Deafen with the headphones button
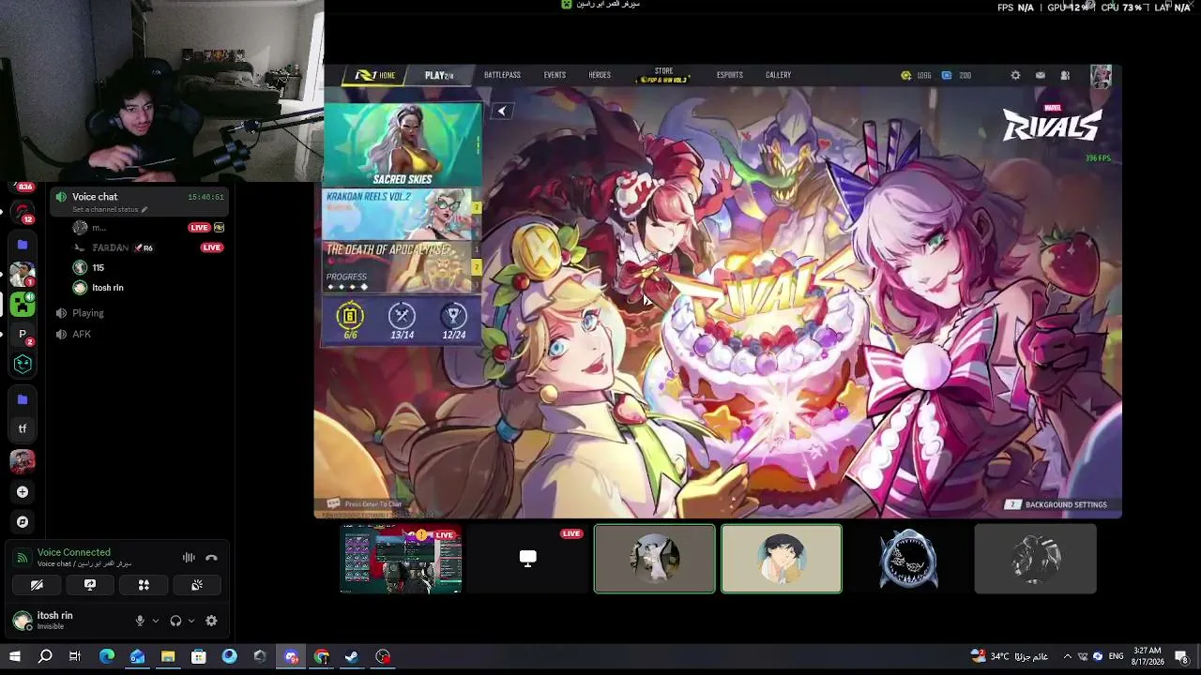Screen dimensions: 1201x675 click(x=175, y=621)
